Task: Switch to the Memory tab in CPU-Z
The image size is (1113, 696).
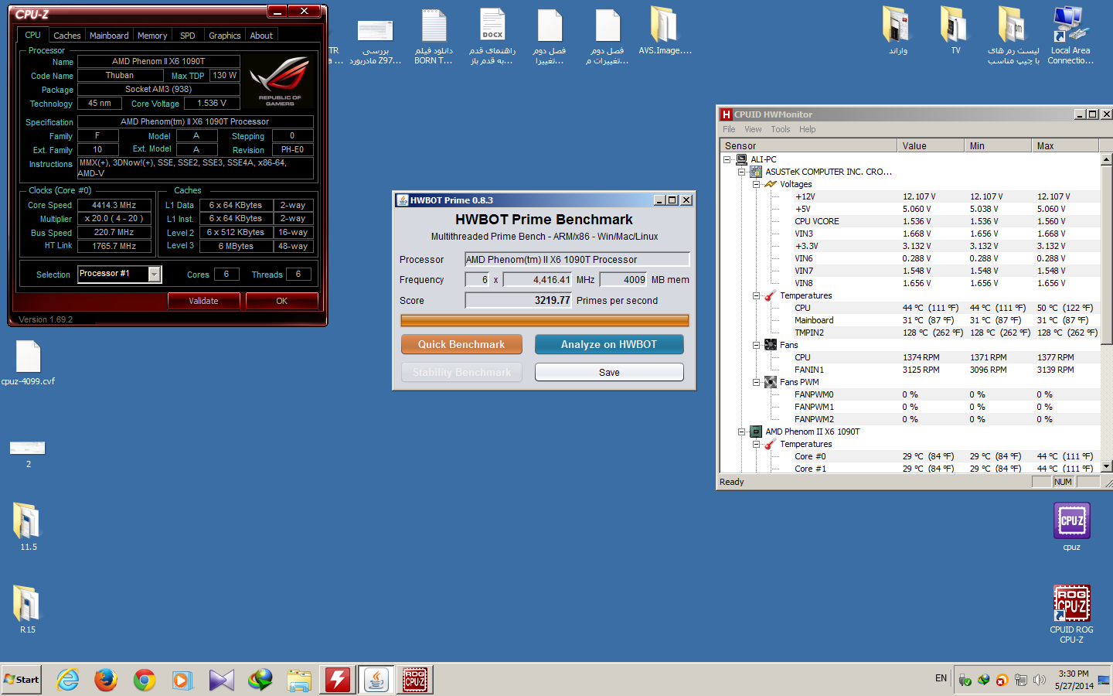Action: pos(152,36)
